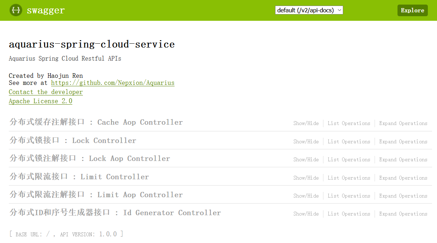Expand the Id Generator Controller section
This screenshot has height=243, width=437.
click(115, 213)
